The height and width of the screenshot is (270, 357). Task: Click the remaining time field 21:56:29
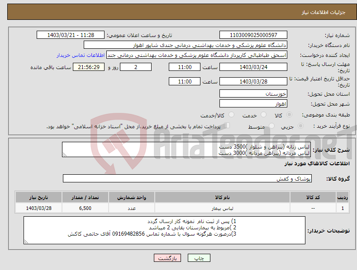point(89,67)
